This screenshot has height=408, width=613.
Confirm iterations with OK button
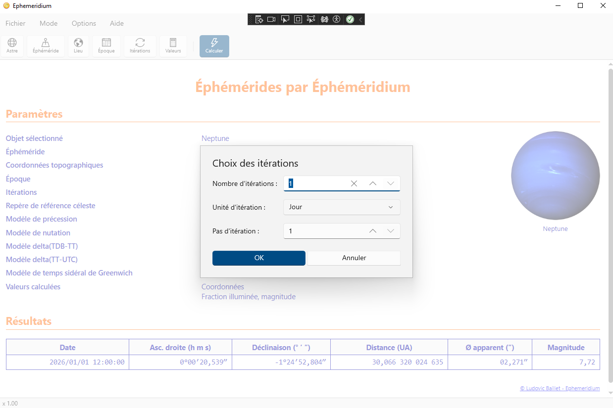[x=258, y=258]
